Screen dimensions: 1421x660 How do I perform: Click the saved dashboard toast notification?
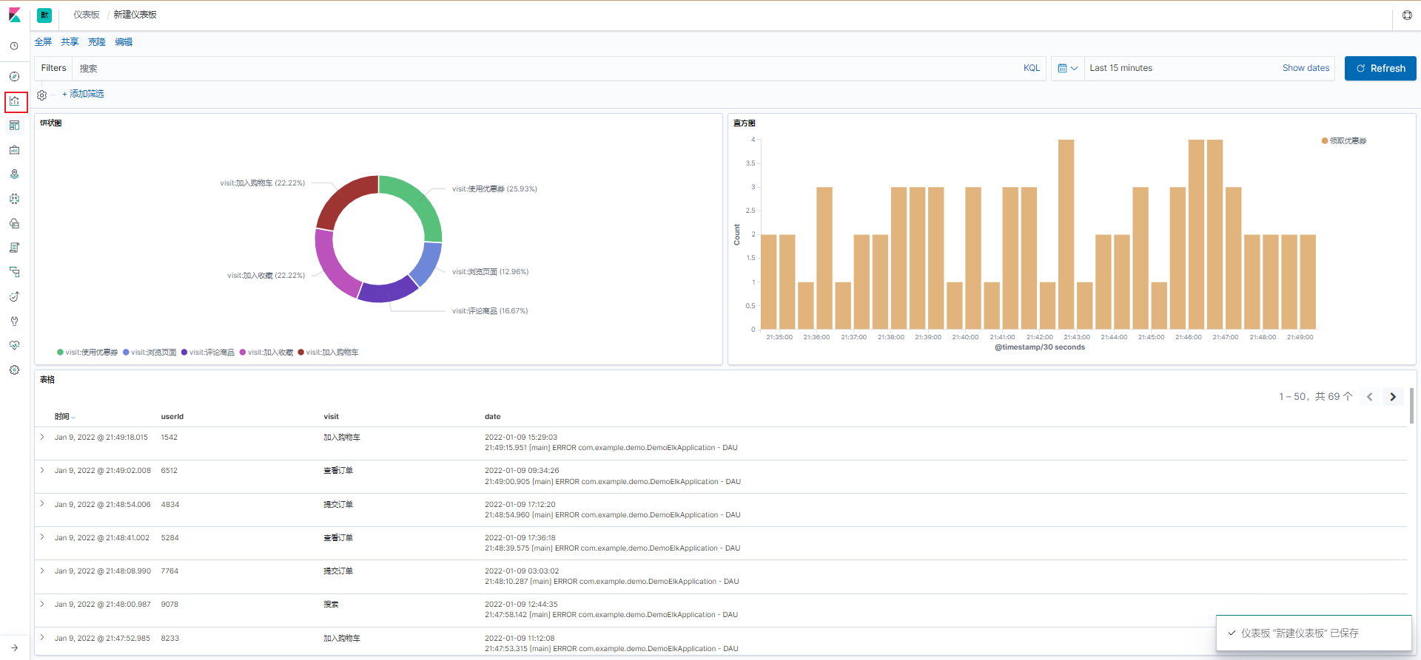tap(1314, 633)
